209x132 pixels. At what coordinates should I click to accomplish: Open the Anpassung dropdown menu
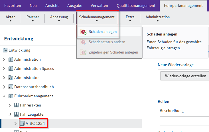(x=59, y=18)
